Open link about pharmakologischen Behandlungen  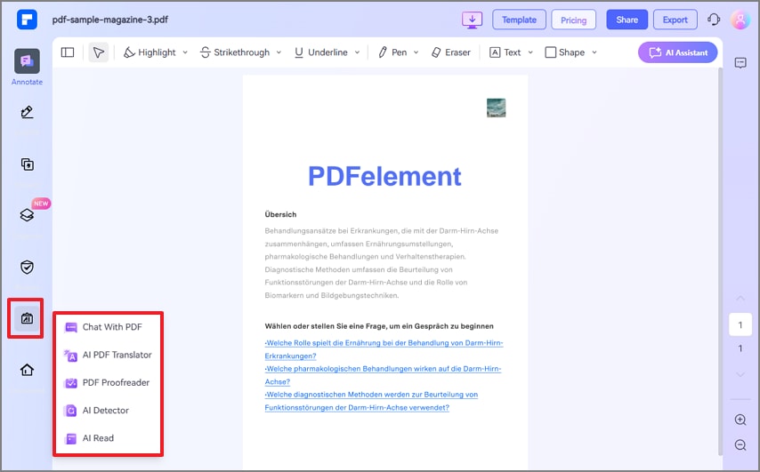(383, 375)
